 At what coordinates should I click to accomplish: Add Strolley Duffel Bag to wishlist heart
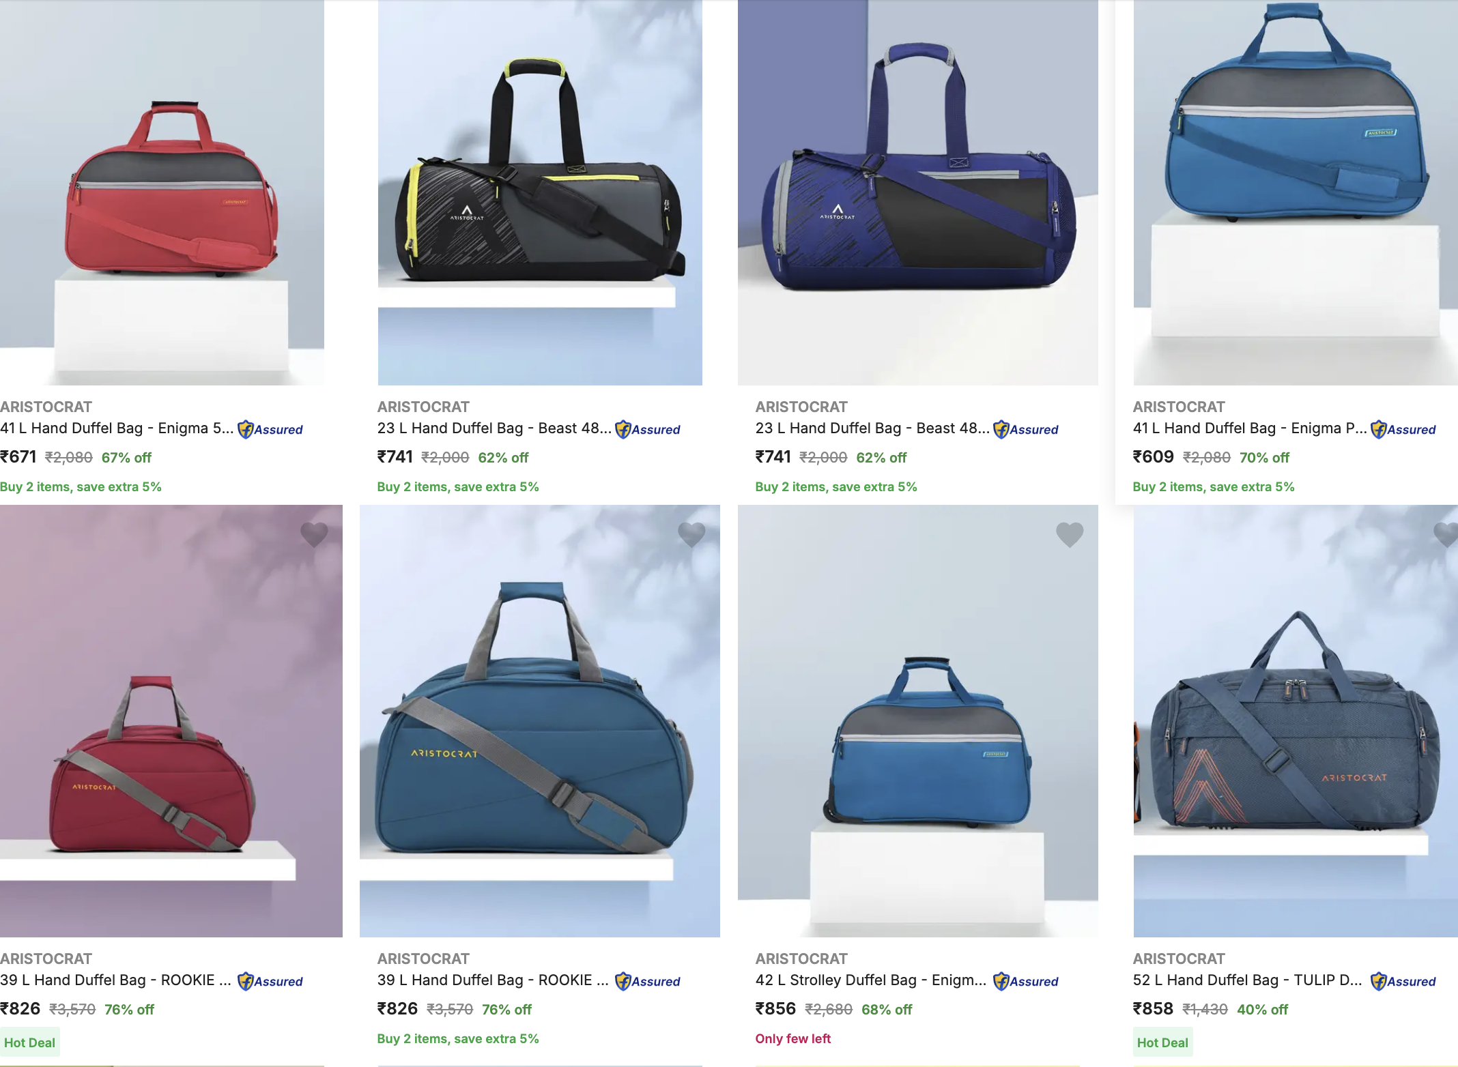pyautogui.click(x=1070, y=534)
